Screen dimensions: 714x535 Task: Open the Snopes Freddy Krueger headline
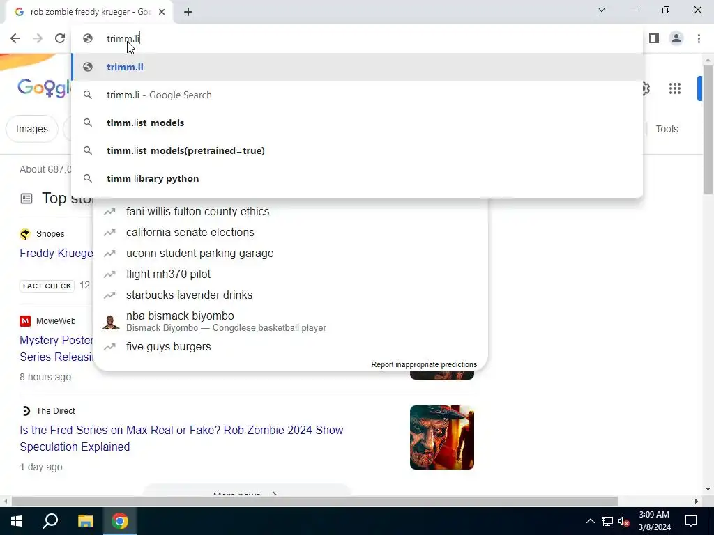click(x=56, y=254)
